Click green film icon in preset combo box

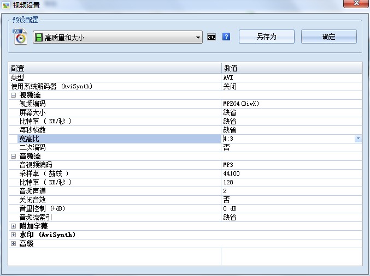point(39,38)
